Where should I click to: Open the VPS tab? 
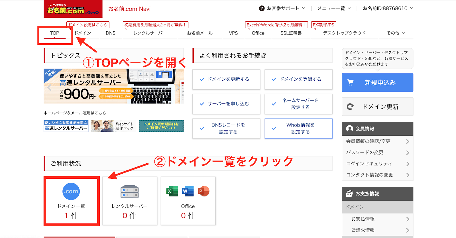[233, 33]
